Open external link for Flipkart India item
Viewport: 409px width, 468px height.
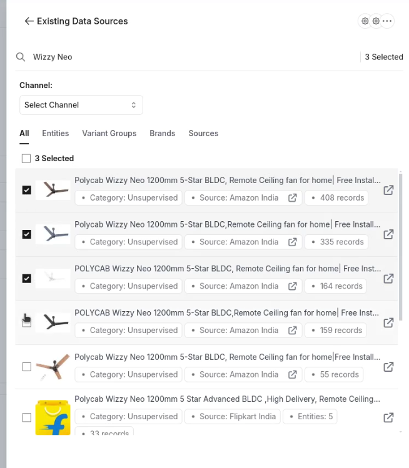(x=388, y=417)
